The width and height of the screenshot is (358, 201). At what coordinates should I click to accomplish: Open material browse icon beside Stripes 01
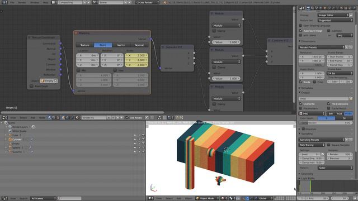coord(78,118)
